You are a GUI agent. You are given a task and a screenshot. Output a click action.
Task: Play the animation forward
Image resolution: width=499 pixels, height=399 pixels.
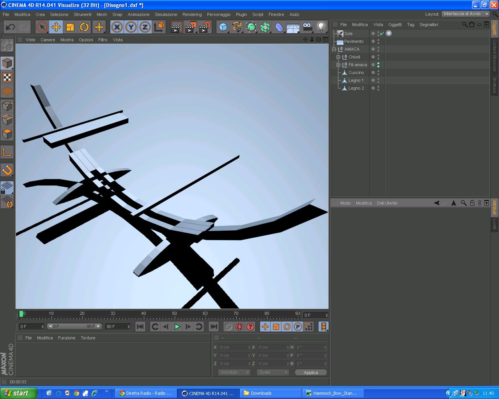coord(177,327)
